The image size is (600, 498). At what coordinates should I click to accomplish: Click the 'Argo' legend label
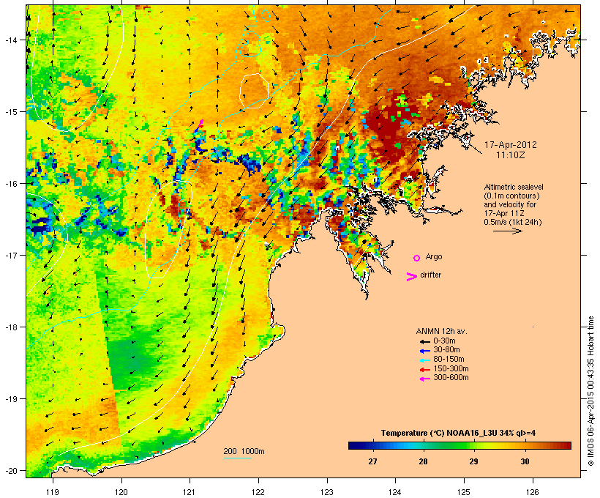click(434, 256)
